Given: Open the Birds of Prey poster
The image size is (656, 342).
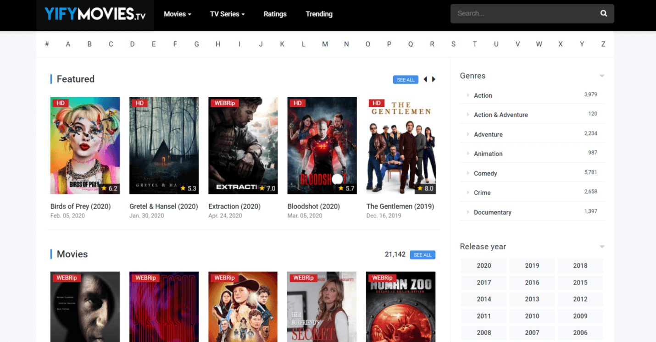Looking at the screenshot, I should tap(85, 145).
